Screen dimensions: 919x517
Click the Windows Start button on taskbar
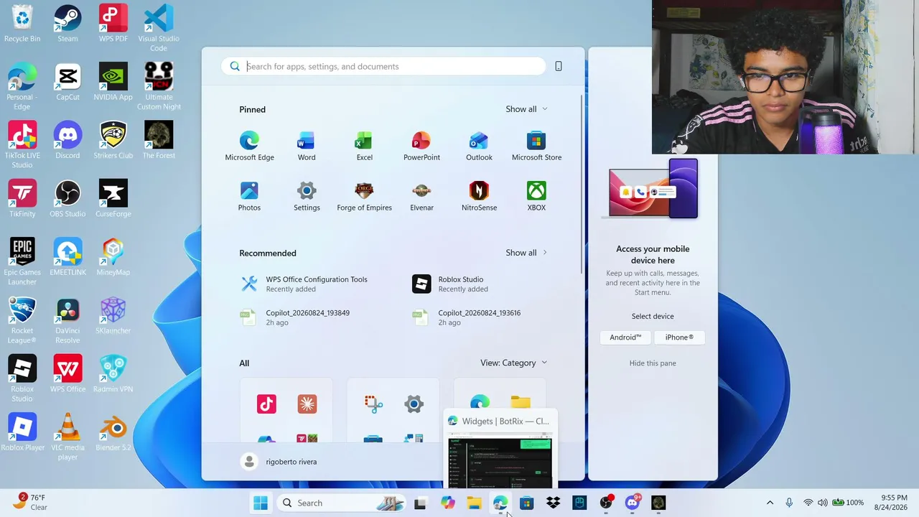[261, 503]
